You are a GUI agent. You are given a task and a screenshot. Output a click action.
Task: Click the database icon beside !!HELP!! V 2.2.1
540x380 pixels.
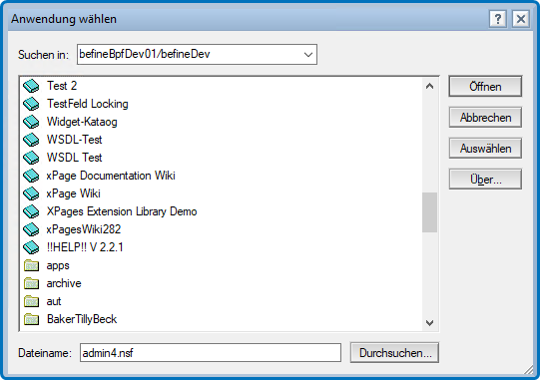[31, 247]
